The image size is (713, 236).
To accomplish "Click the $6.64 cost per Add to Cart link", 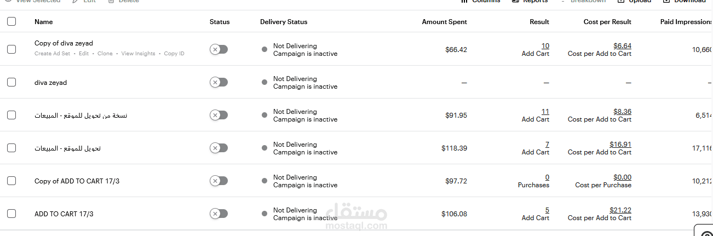I will click(622, 46).
